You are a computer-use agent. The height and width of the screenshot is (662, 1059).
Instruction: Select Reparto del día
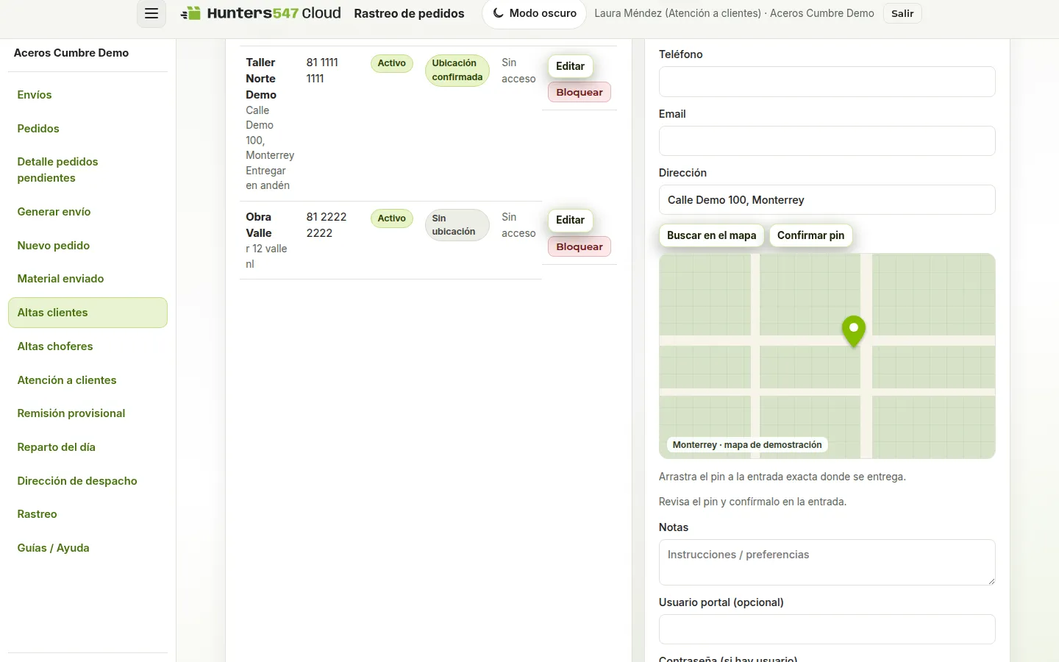(88, 447)
